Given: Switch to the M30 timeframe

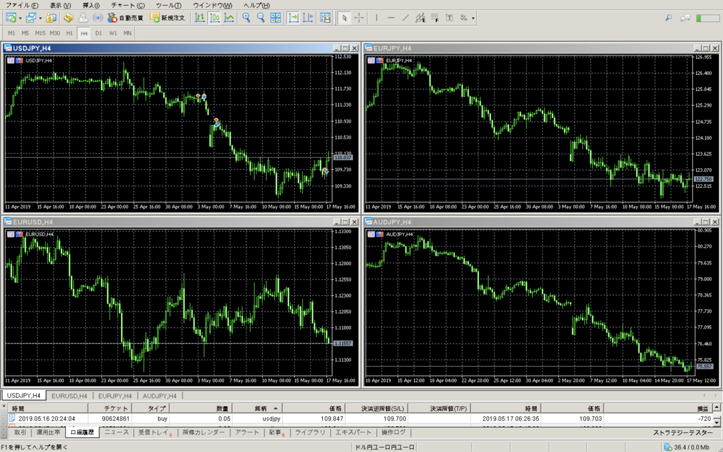Looking at the screenshot, I should [55, 33].
